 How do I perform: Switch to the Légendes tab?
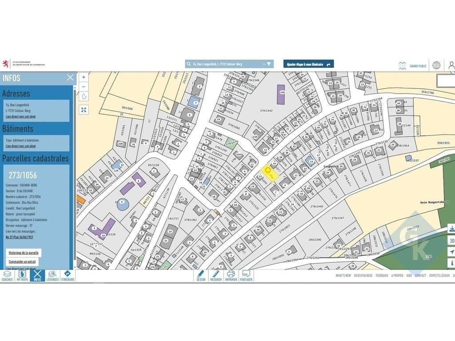(x=52, y=276)
